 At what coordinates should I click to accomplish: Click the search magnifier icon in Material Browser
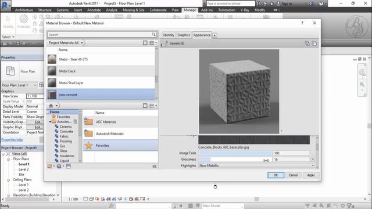point(153,35)
